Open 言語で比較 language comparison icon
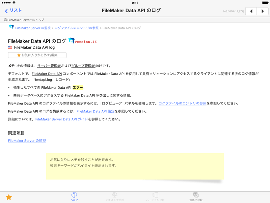The height and width of the screenshot is (203, 270). pyautogui.click(x=196, y=197)
